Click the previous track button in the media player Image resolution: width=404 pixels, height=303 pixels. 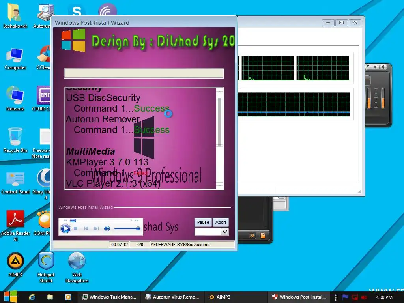click(x=86, y=228)
